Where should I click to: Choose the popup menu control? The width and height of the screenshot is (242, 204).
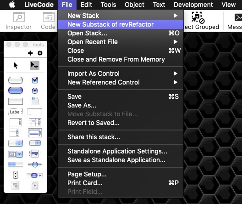pos(35,154)
